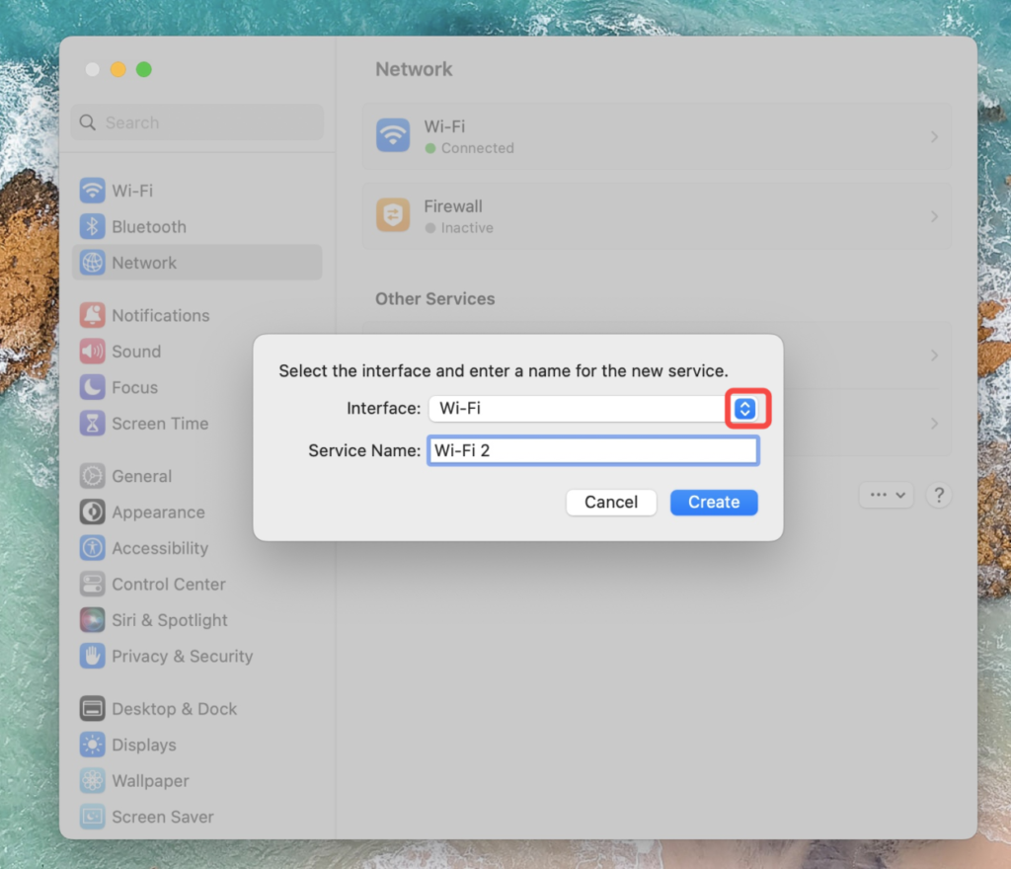This screenshot has width=1011, height=869.
Task: Open Accessibility settings
Action: click(91, 548)
